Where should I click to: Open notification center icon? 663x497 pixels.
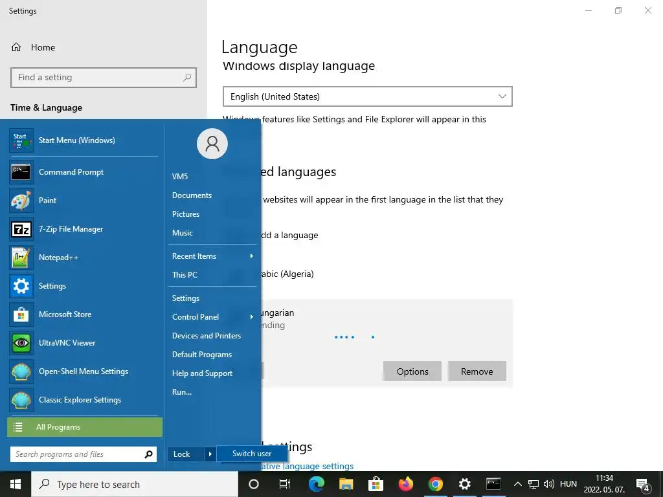coord(643,485)
